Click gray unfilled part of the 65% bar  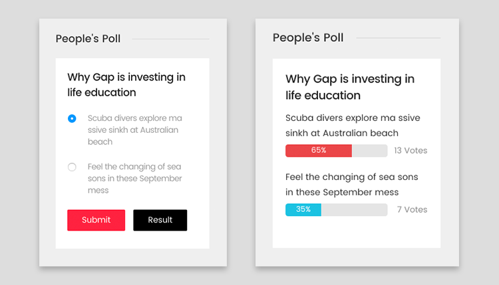tap(369, 151)
